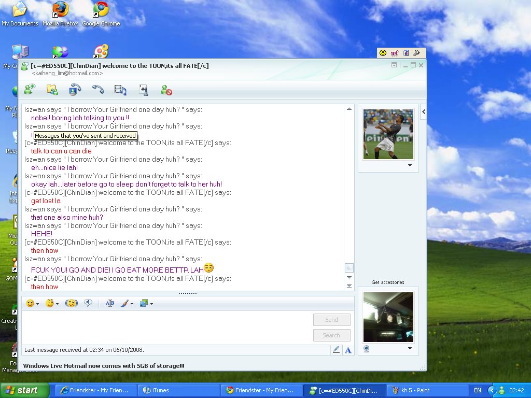Open the emoticons smiley dropdown

pos(32,303)
